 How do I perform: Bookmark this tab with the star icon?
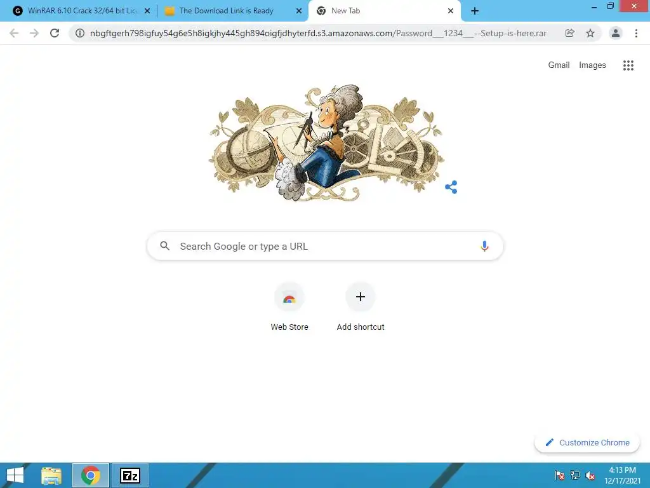[x=590, y=33]
